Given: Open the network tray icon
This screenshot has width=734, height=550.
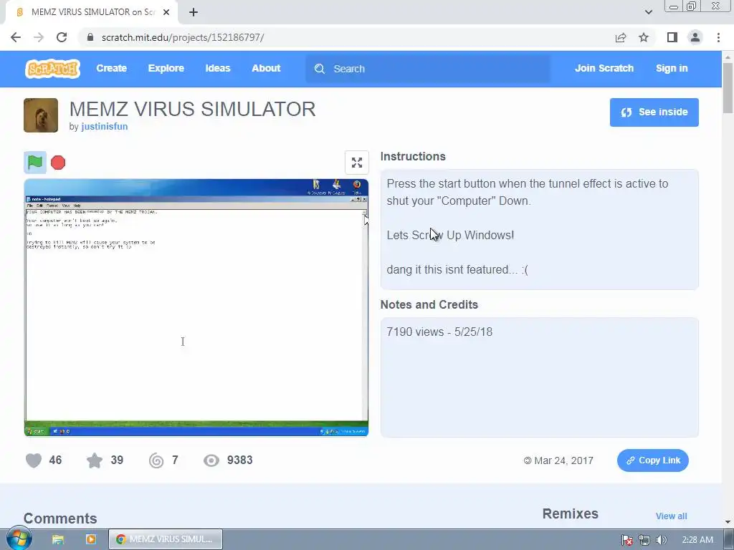Looking at the screenshot, I should coord(644,540).
